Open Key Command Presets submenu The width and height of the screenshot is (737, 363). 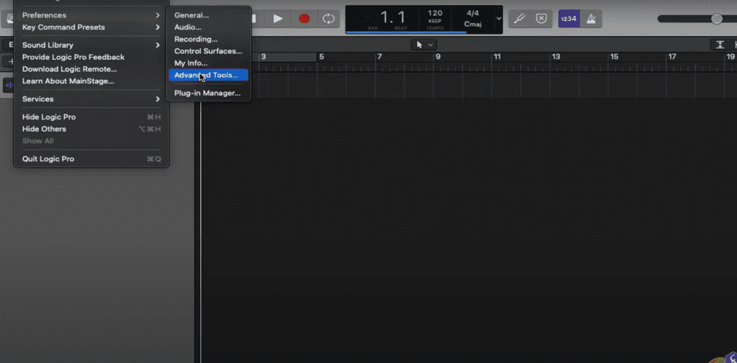(91, 27)
